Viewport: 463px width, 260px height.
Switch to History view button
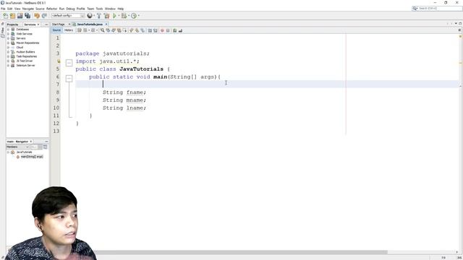[x=69, y=30]
